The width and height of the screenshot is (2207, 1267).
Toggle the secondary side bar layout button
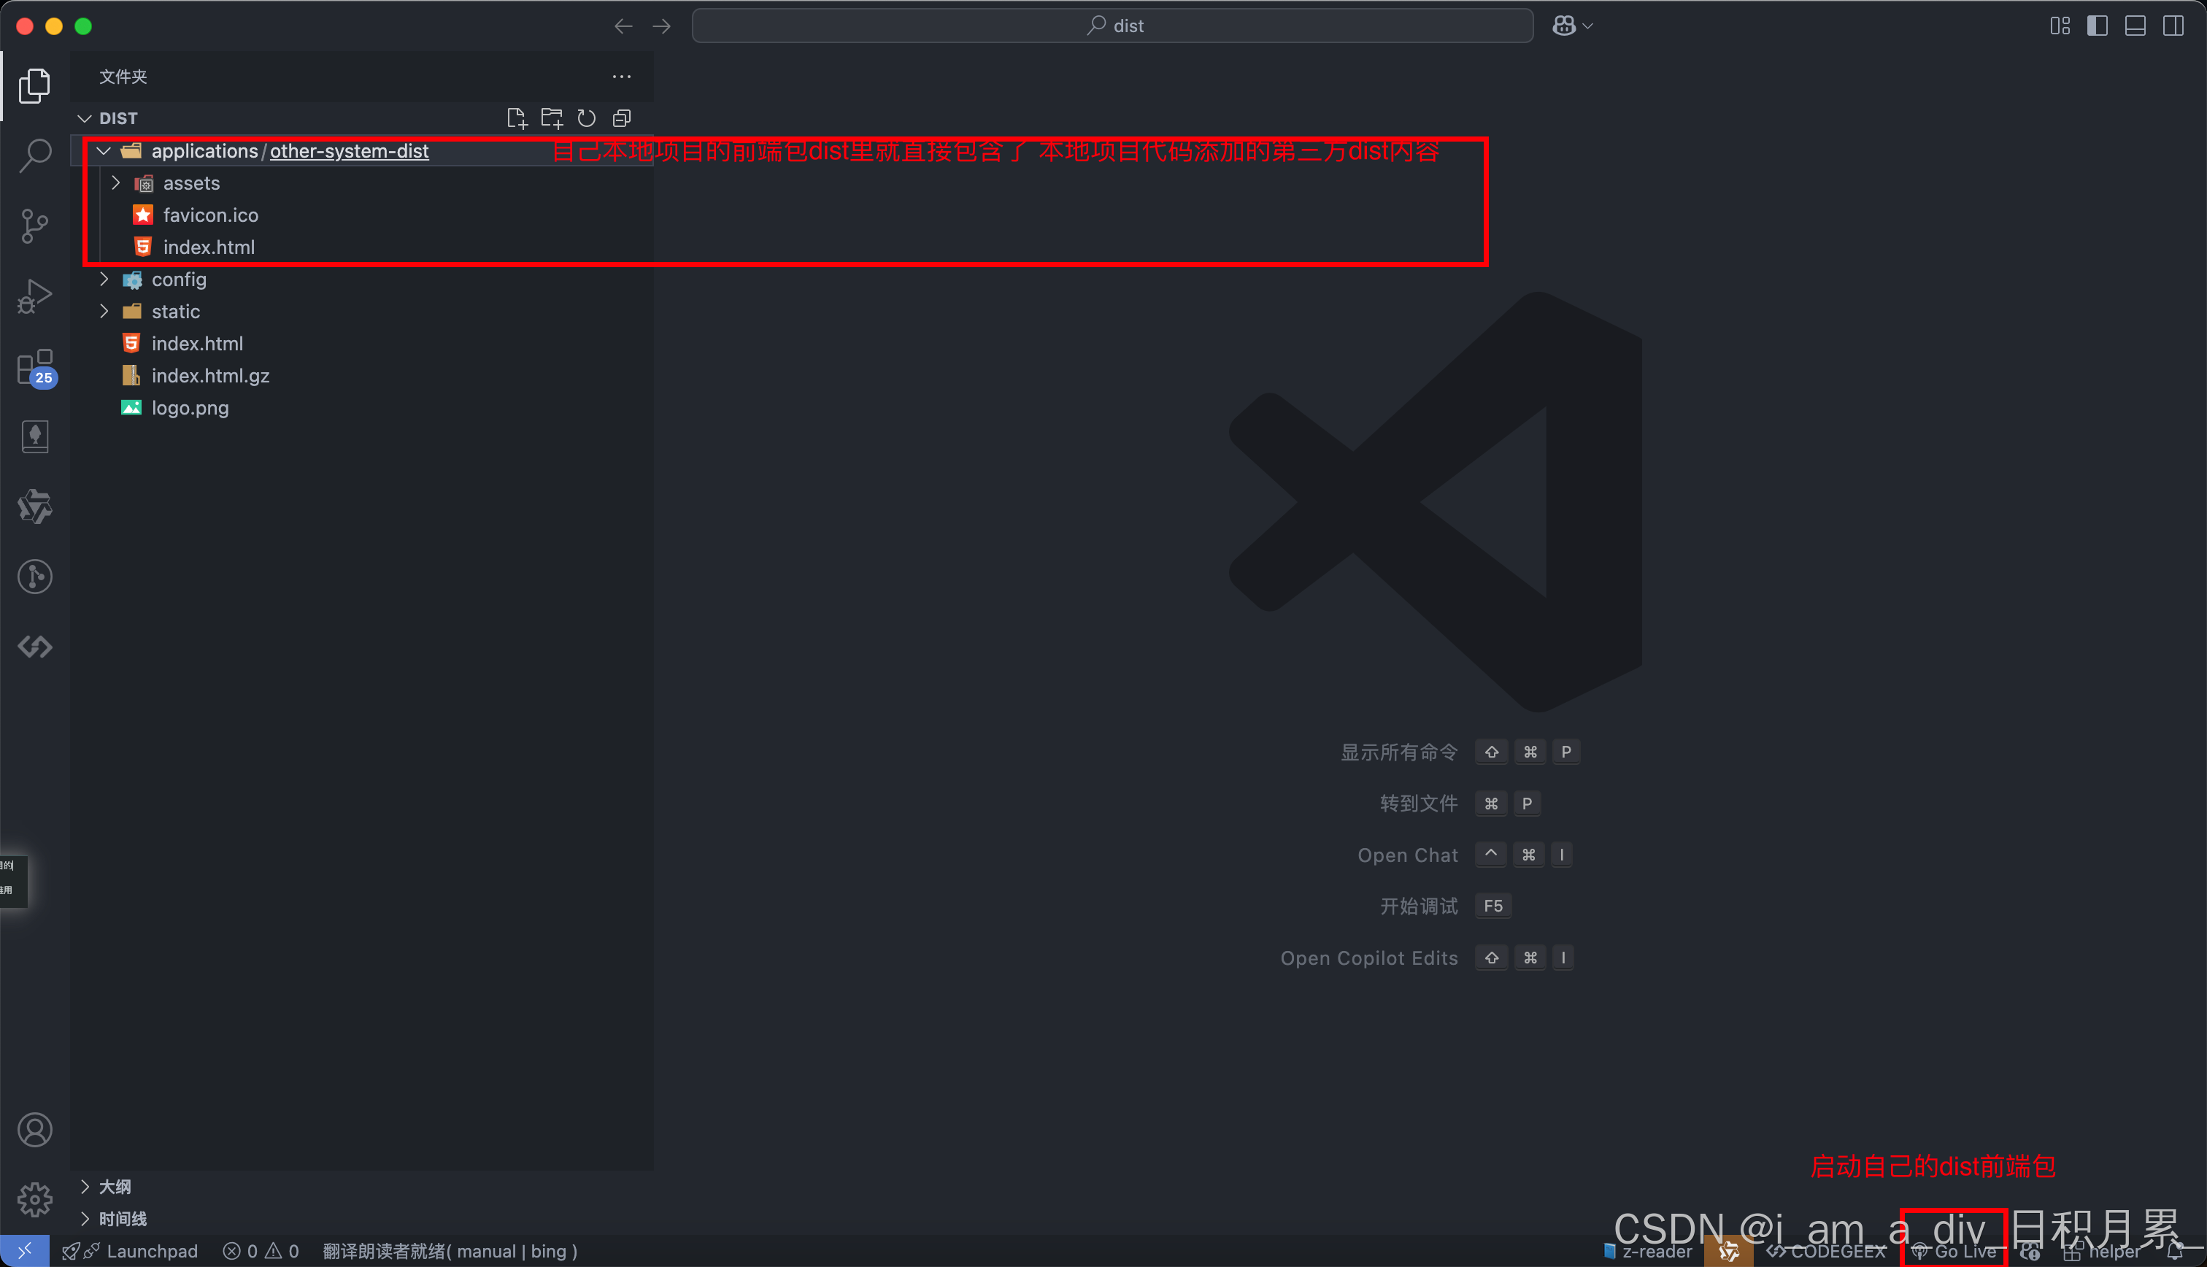point(2173,26)
